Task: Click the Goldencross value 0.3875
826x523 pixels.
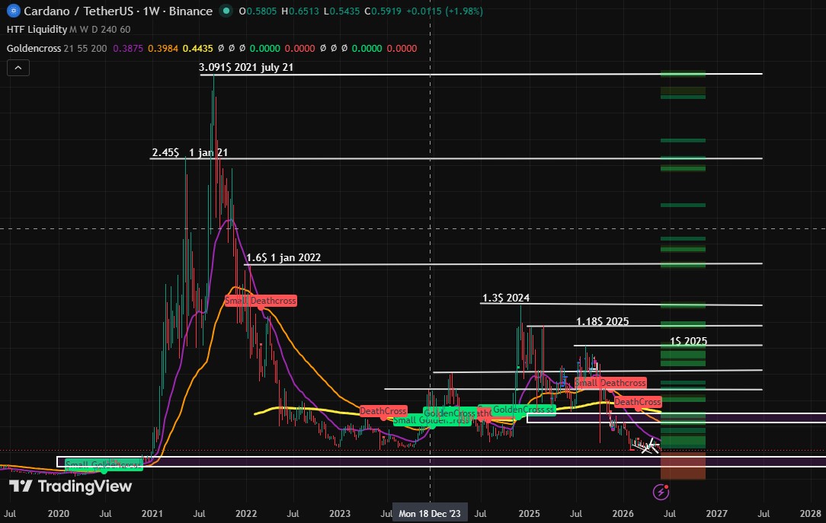Action: click(x=128, y=49)
